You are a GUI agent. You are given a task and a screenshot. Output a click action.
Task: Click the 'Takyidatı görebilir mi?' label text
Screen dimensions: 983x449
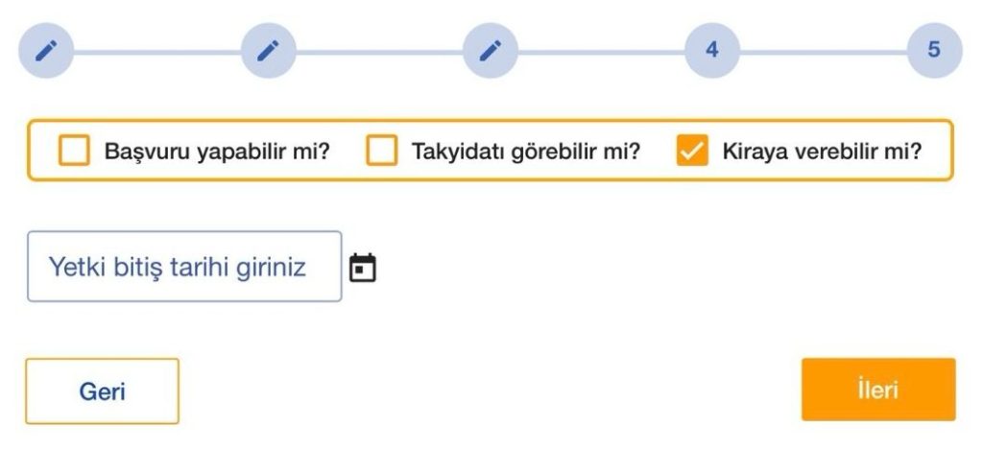525,152
